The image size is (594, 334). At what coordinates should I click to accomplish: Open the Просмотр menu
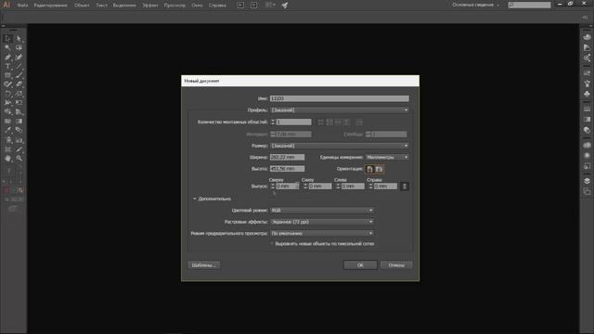[x=174, y=6]
